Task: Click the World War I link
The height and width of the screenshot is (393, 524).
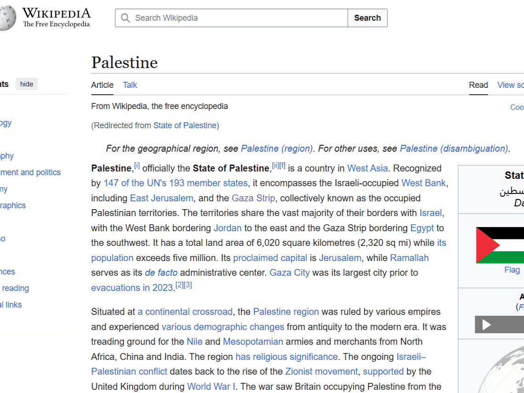Action: pyautogui.click(x=211, y=387)
